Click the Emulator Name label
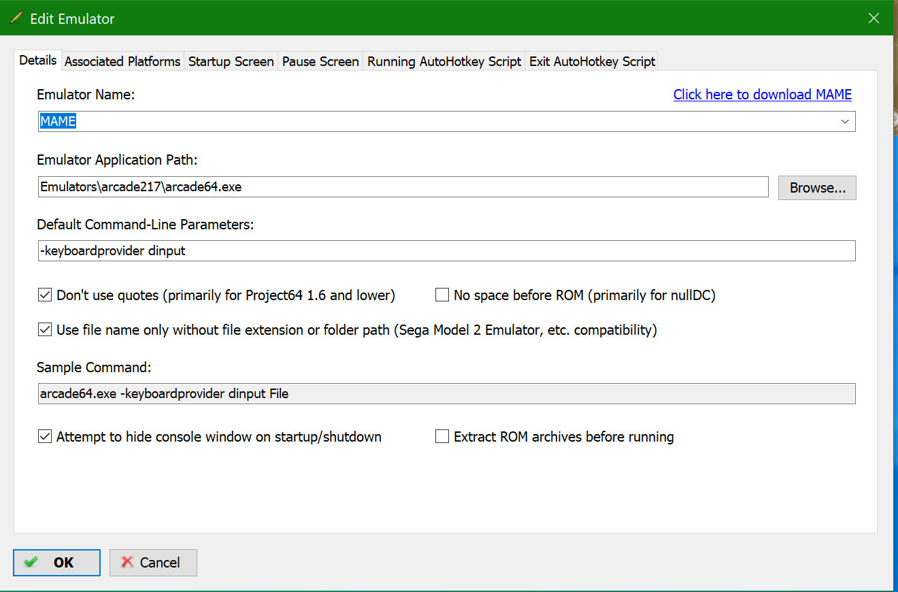The height and width of the screenshot is (592, 898). coord(86,95)
